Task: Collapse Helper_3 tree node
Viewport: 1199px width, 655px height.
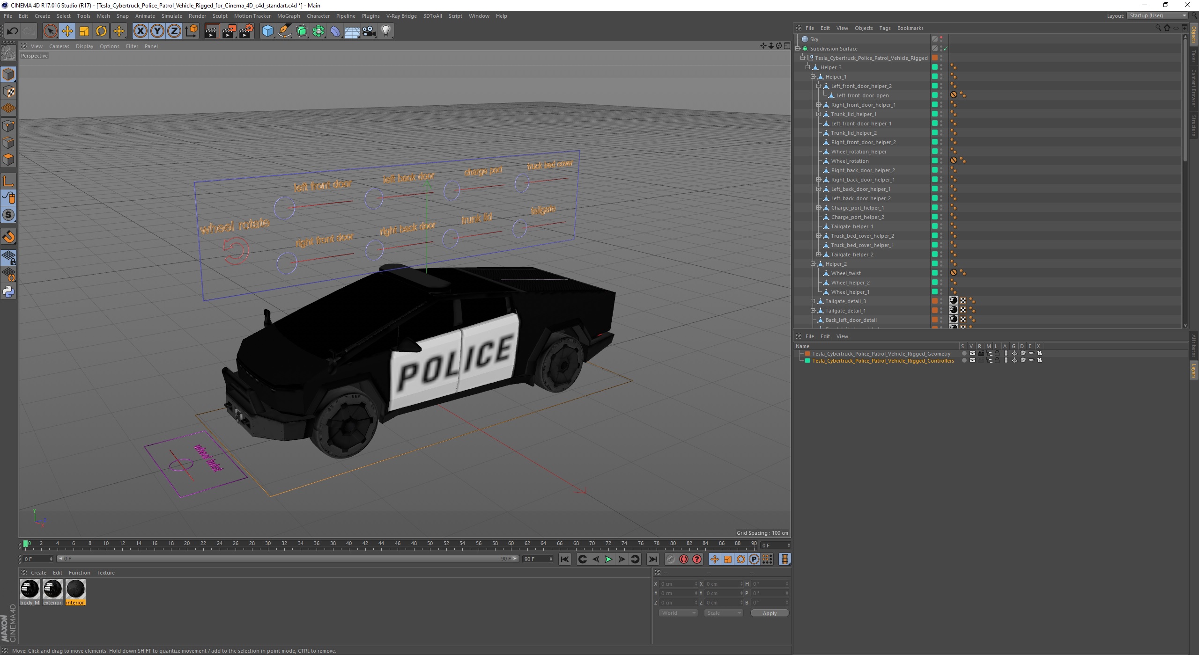Action: coord(808,67)
